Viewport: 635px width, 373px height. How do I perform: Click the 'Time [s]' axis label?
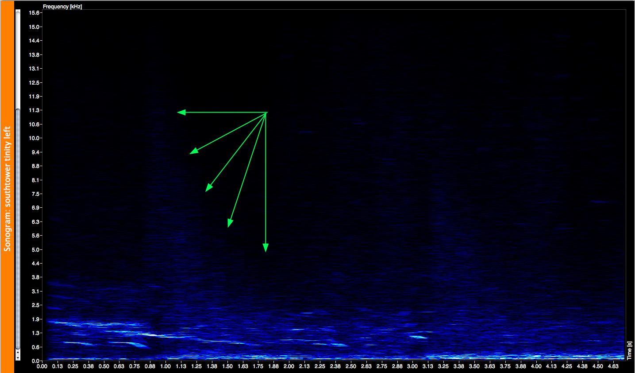629,350
